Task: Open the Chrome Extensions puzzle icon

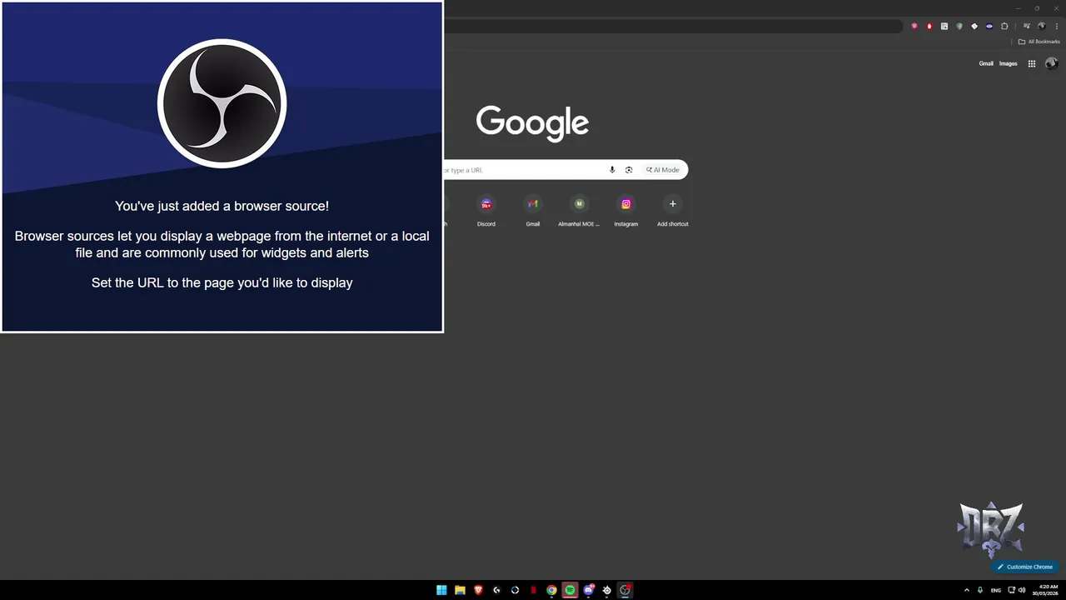Action: (1004, 26)
